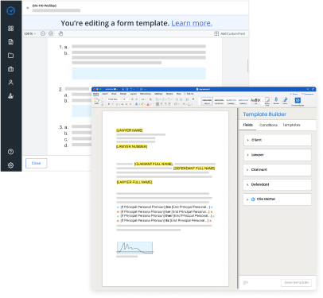The height and width of the screenshot is (298, 323).
Task: Open the folder icon in sidebar
Action: [x=11, y=56]
